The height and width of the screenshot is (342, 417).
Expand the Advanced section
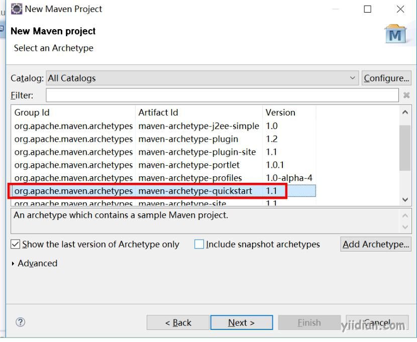click(x=13, y=263)
